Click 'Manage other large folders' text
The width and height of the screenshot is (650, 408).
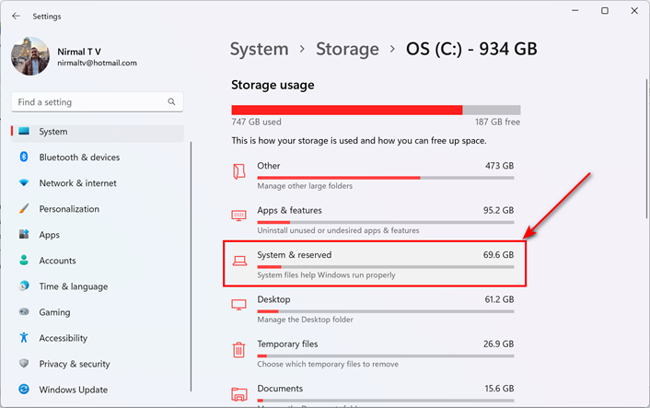pos(305,186)
